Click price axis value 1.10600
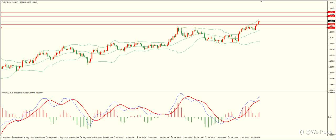The width and height of the screenshot is (336, 140). pos(331,79)
